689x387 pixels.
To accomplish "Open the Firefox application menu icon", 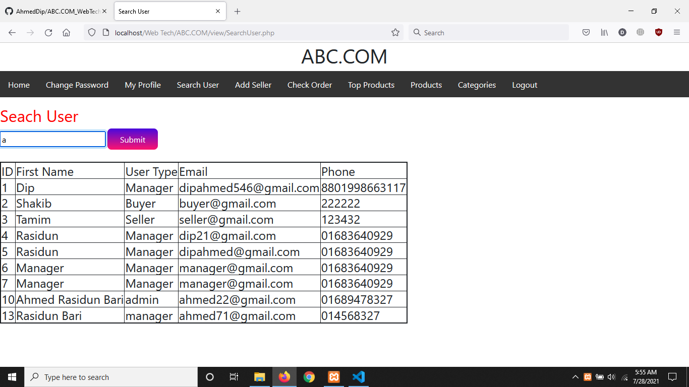I will point(677,32).
